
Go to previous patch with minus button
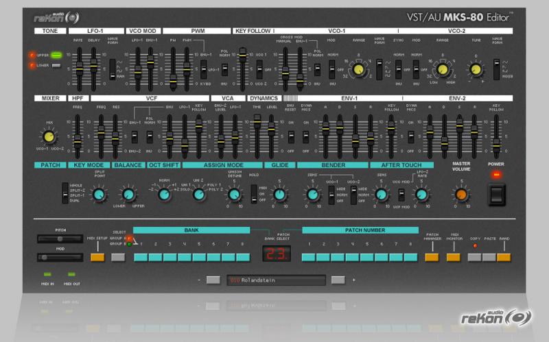pos(213,280)
